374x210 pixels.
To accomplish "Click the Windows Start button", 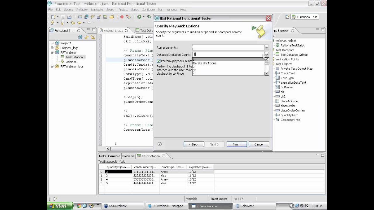I will coord(60,206).
